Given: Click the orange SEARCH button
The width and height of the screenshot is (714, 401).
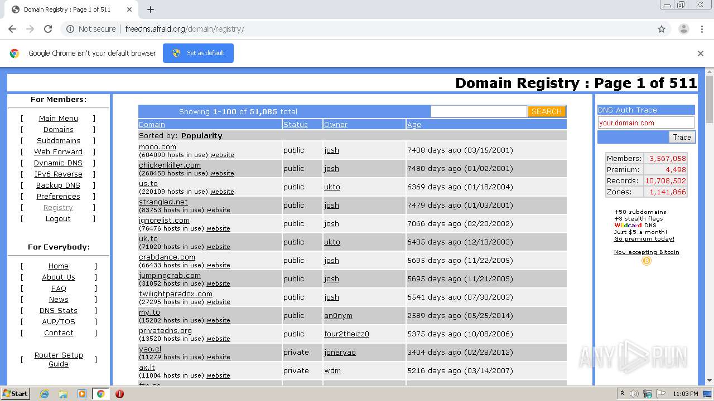Looking at the screenshot, I should [547, 111].
